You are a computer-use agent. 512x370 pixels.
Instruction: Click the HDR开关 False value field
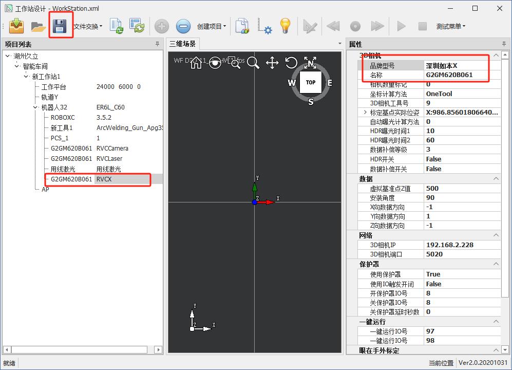click(x=460, y=159)
